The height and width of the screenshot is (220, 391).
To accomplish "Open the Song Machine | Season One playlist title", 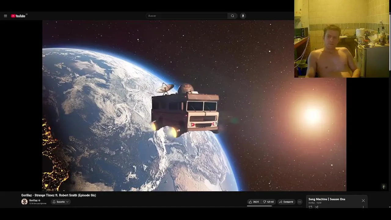I will coord(327,199).
